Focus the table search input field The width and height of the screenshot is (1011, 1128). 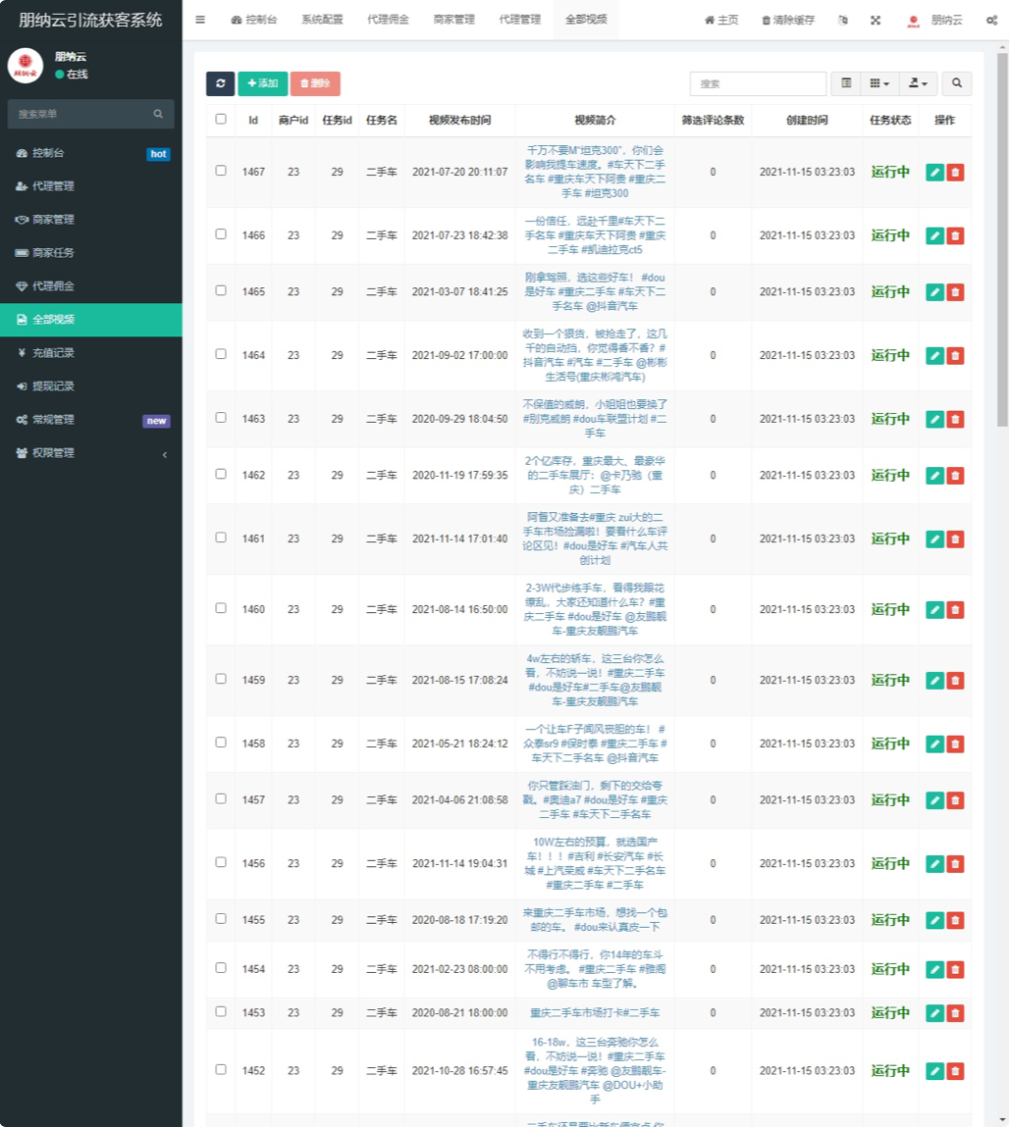pos(758,83)
